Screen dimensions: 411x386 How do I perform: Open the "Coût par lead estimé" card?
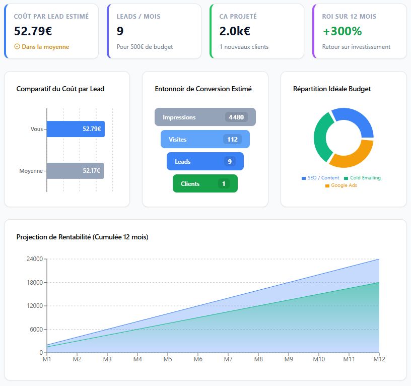click(x=51, y=31)
